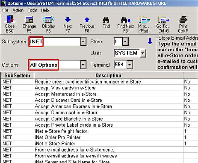The image size is (198, 163).
Task: Open the File menu
Action: [x=5, y=10]
